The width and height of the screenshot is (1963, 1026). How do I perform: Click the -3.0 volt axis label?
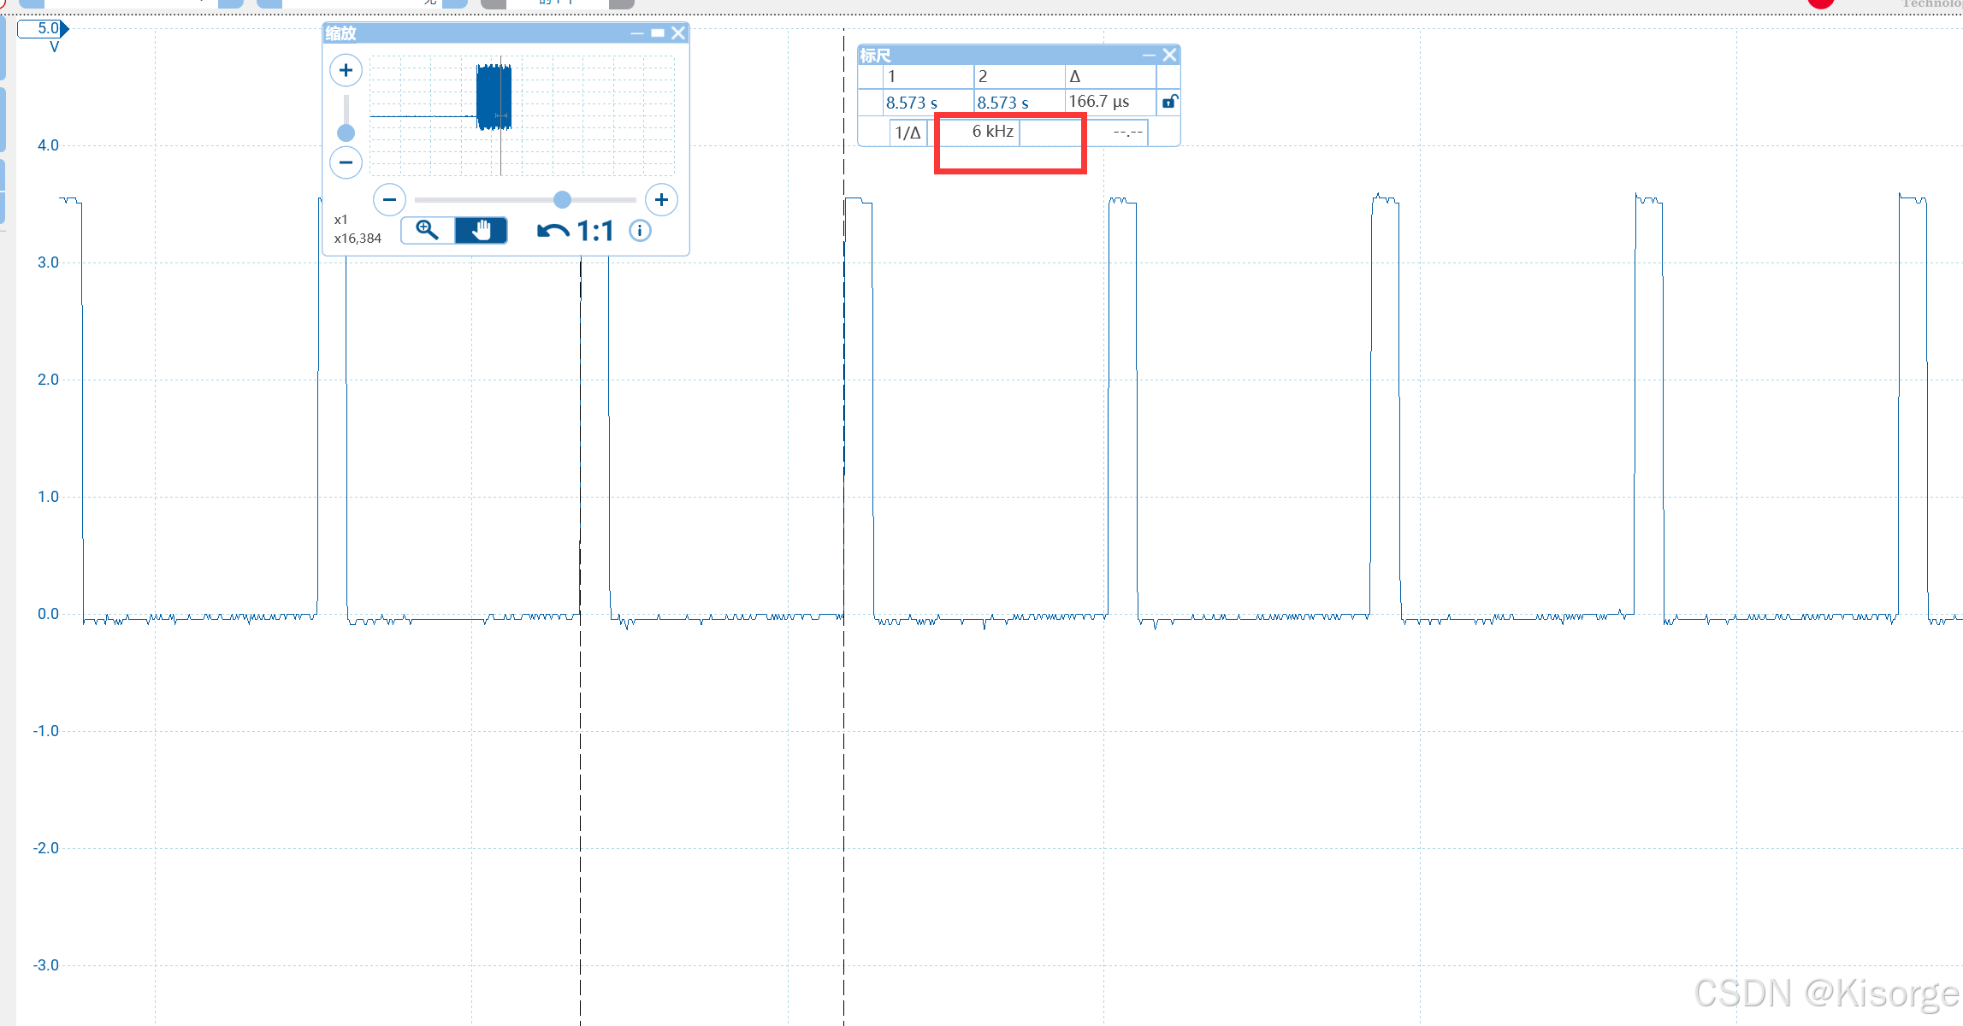pos(45,965)
